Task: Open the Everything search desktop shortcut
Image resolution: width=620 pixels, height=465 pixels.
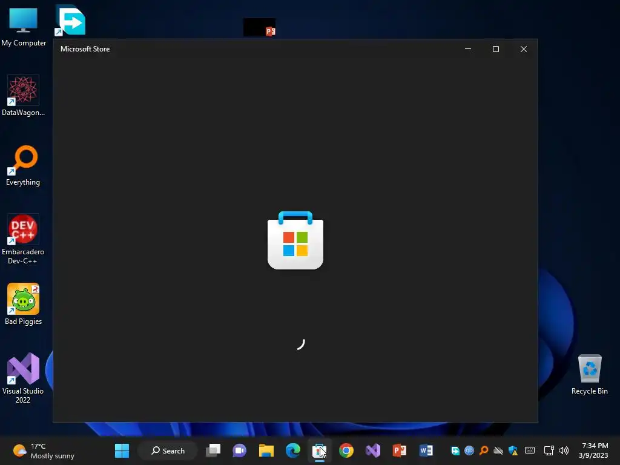Action: [23, 165]
